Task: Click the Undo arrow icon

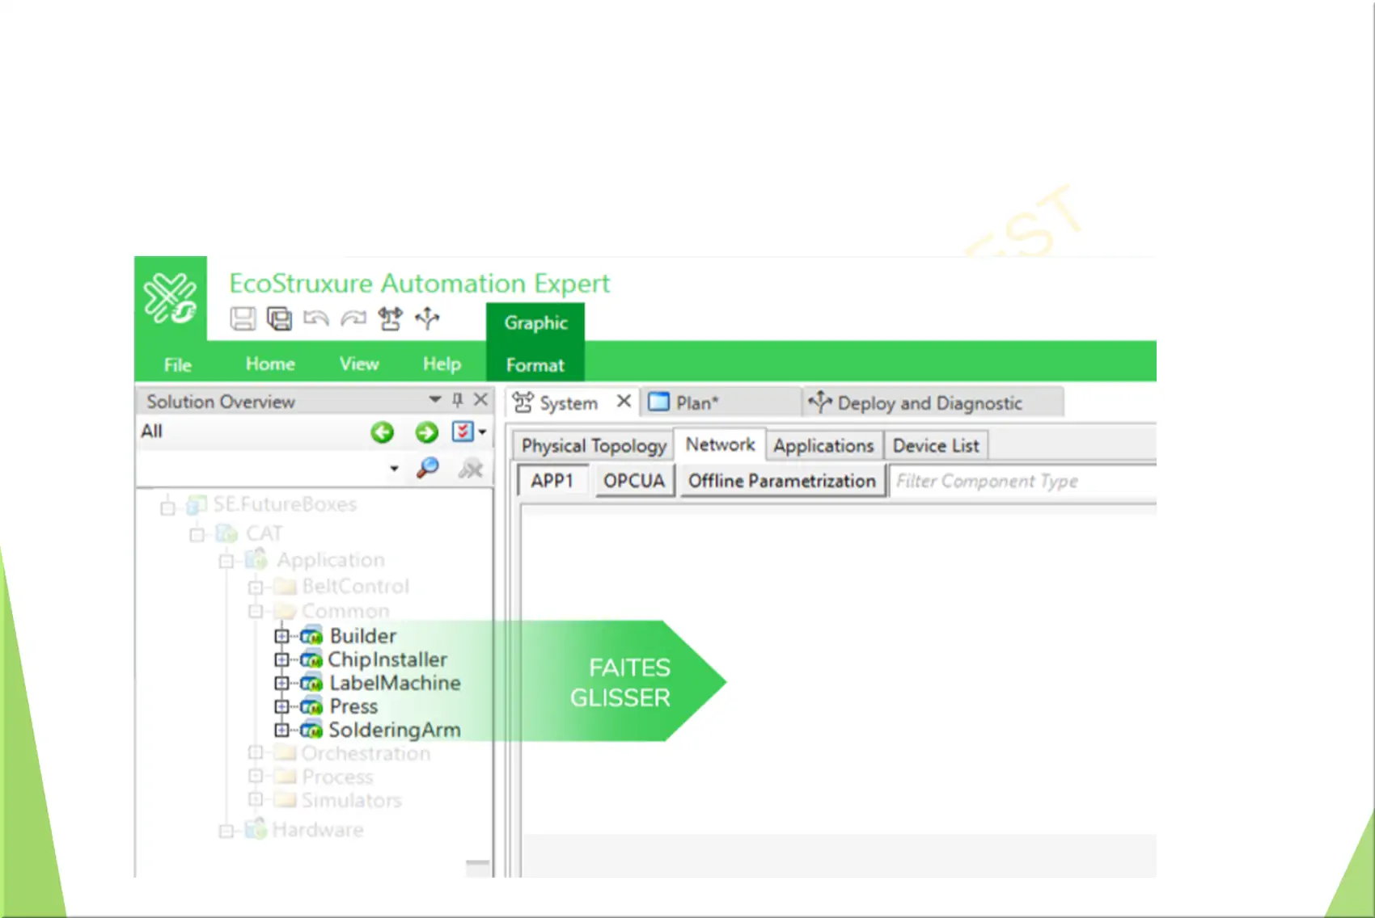Action: (315, 318)
